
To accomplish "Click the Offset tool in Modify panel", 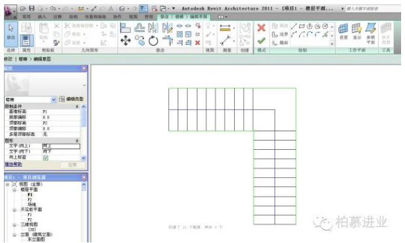I will [x=140, y=28].
